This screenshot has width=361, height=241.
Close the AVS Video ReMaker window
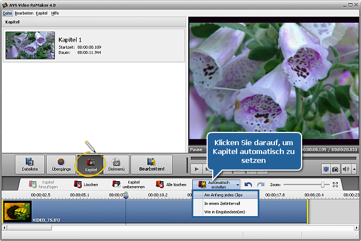357,5
